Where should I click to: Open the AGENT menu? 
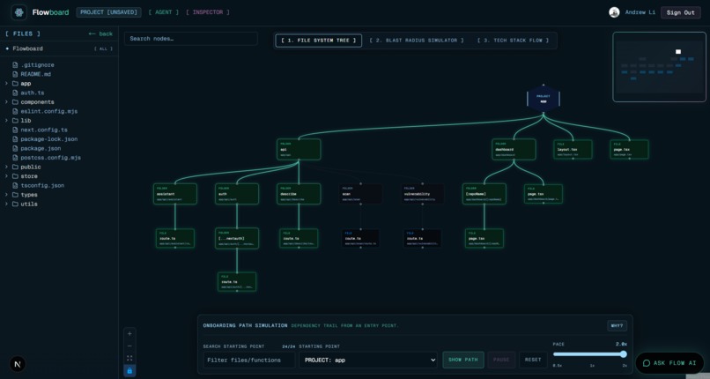(x=164, y=12)
